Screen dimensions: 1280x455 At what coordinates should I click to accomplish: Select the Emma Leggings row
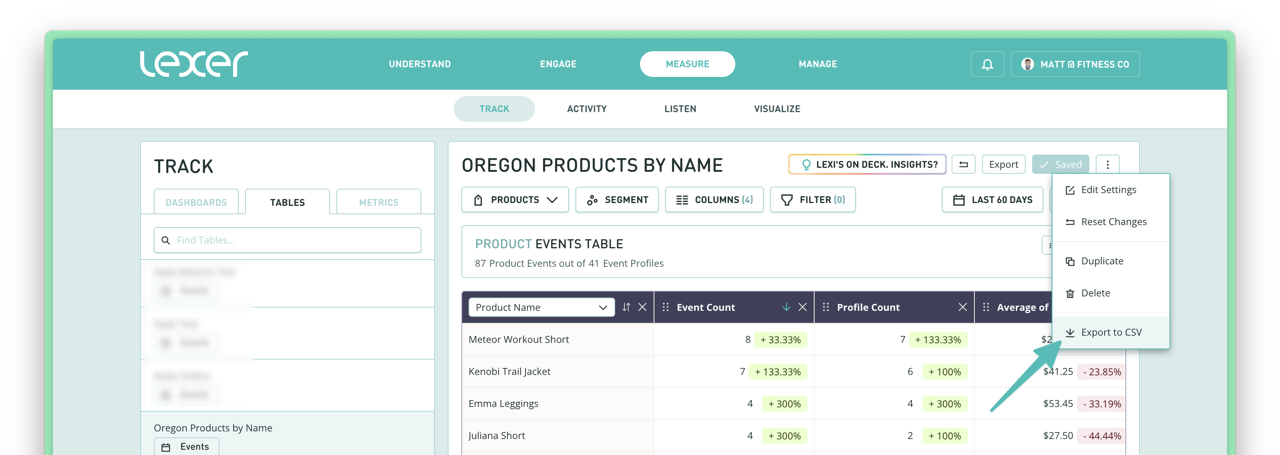(793, 403)
